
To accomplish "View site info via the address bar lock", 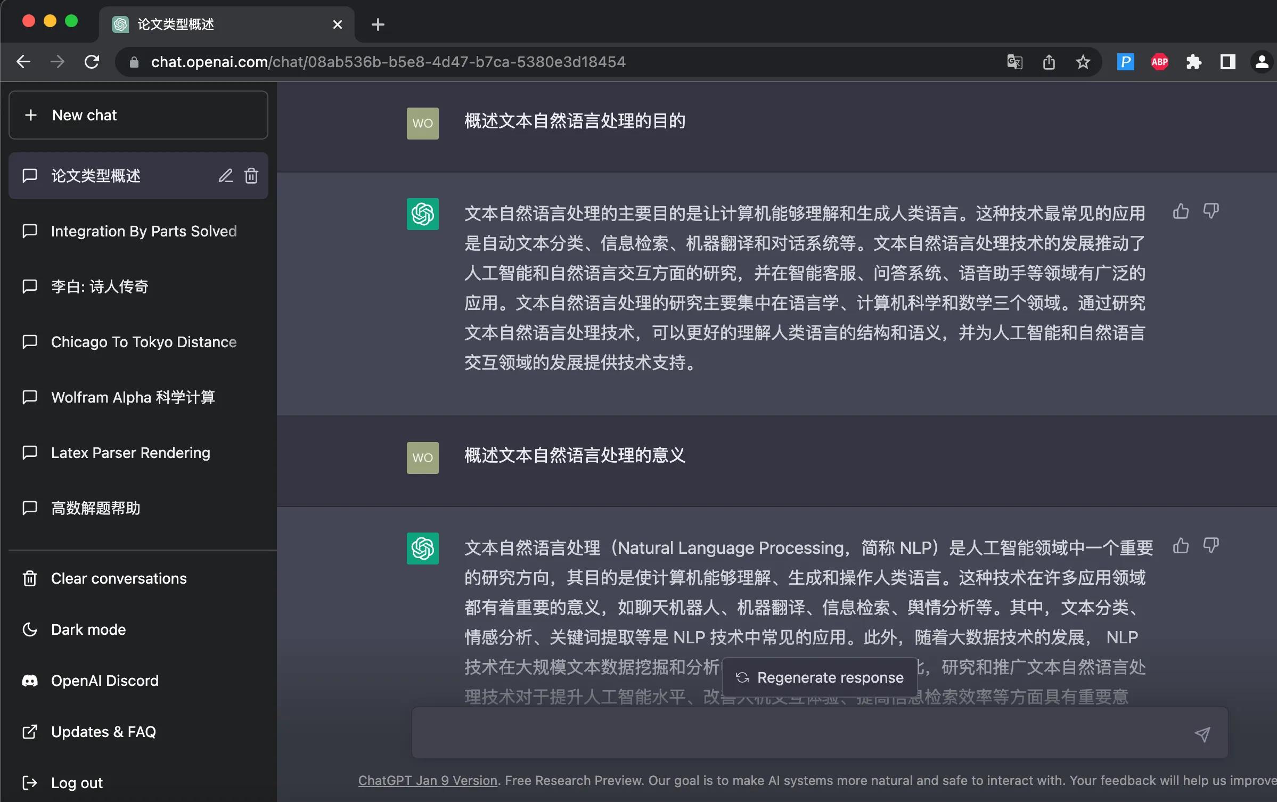I will pos(135,61).
